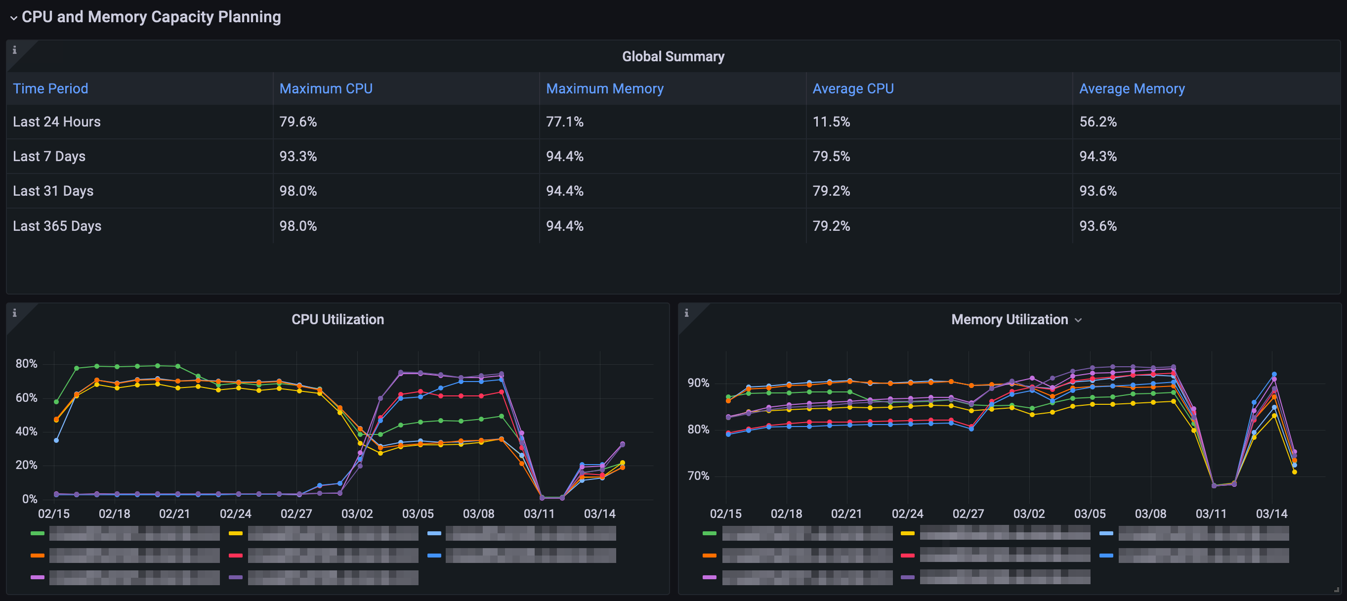
Task: Click the resize handle on Memory Utilization panel
Action: (1336, 590)
